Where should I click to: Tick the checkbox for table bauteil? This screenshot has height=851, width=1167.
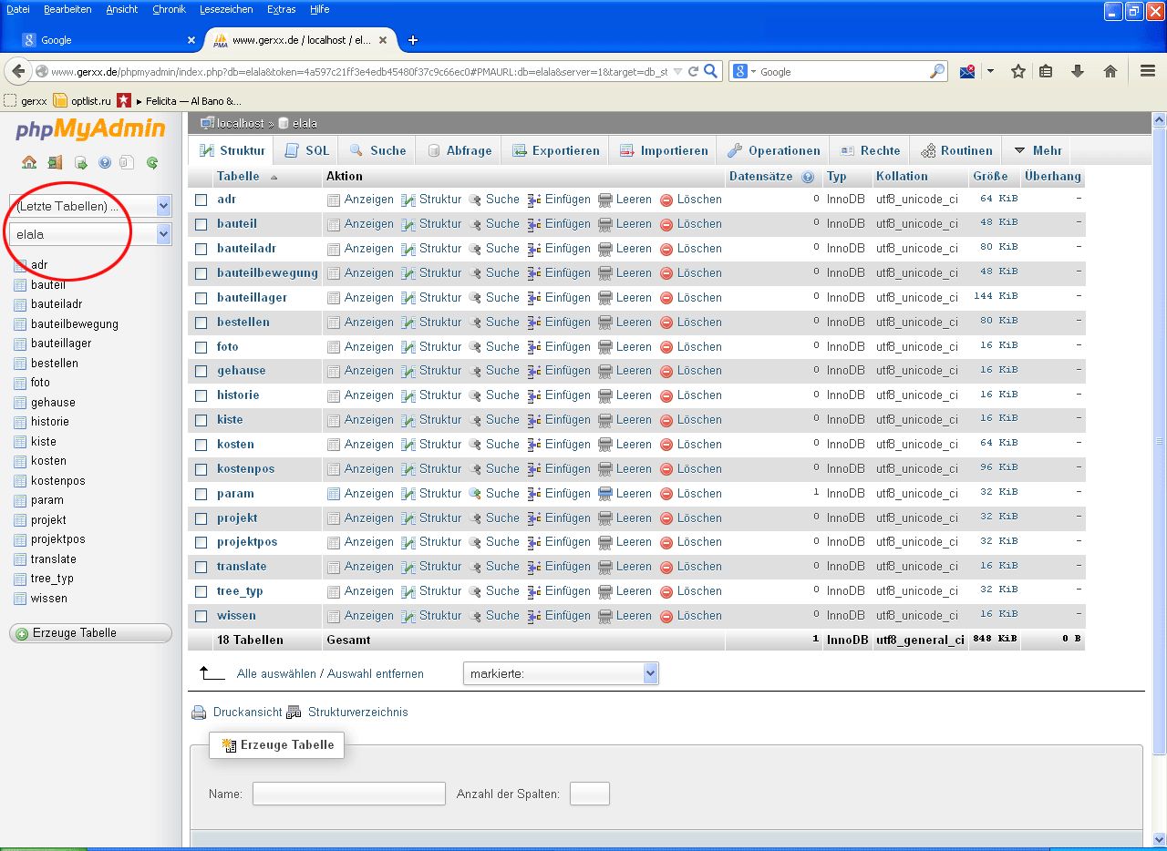pyautogui.click(x=201, y=224)
